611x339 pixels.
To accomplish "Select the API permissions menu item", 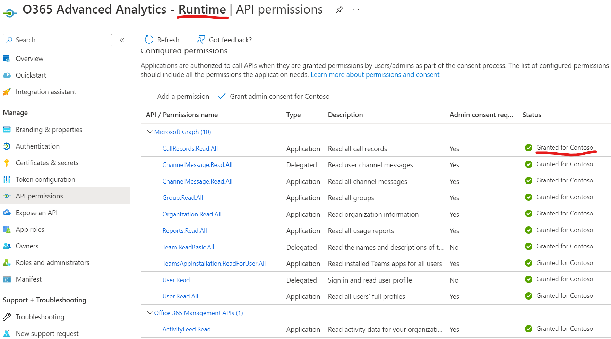I will pos(65,196).
